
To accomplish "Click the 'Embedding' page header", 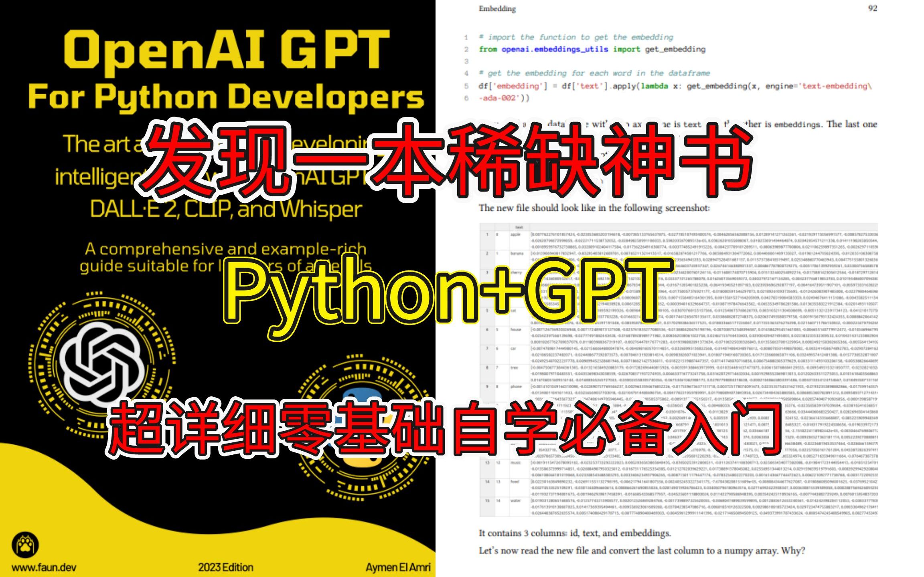I will [497, 9].
